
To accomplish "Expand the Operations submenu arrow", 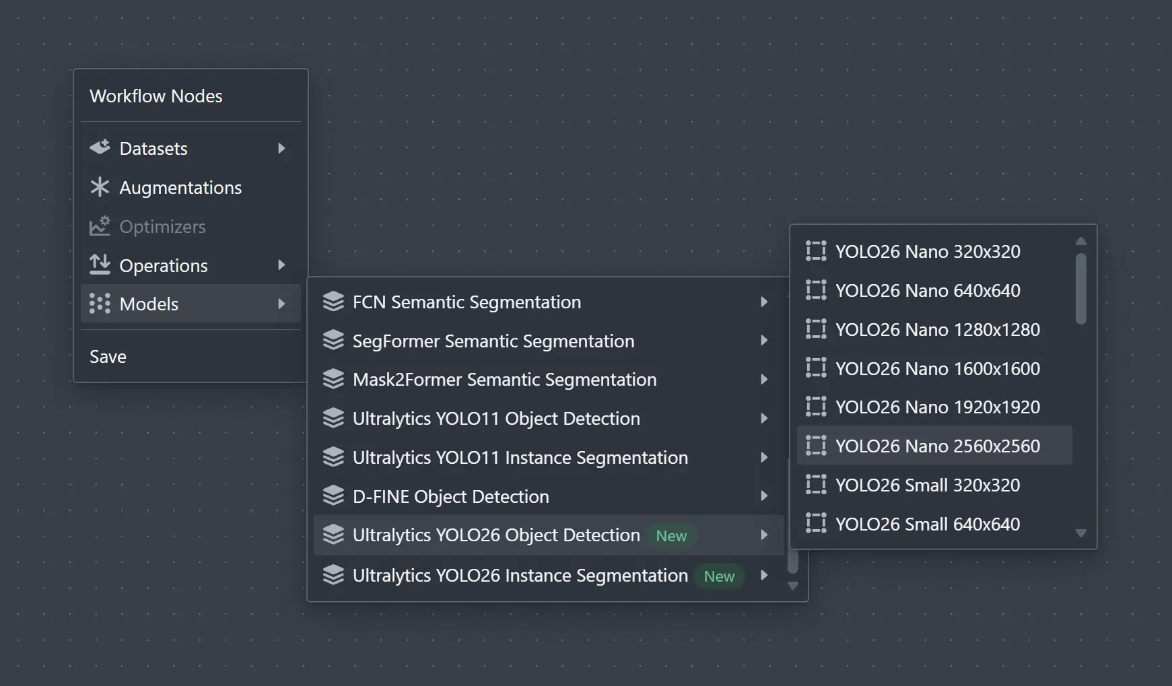I will [x=282, y=265].
